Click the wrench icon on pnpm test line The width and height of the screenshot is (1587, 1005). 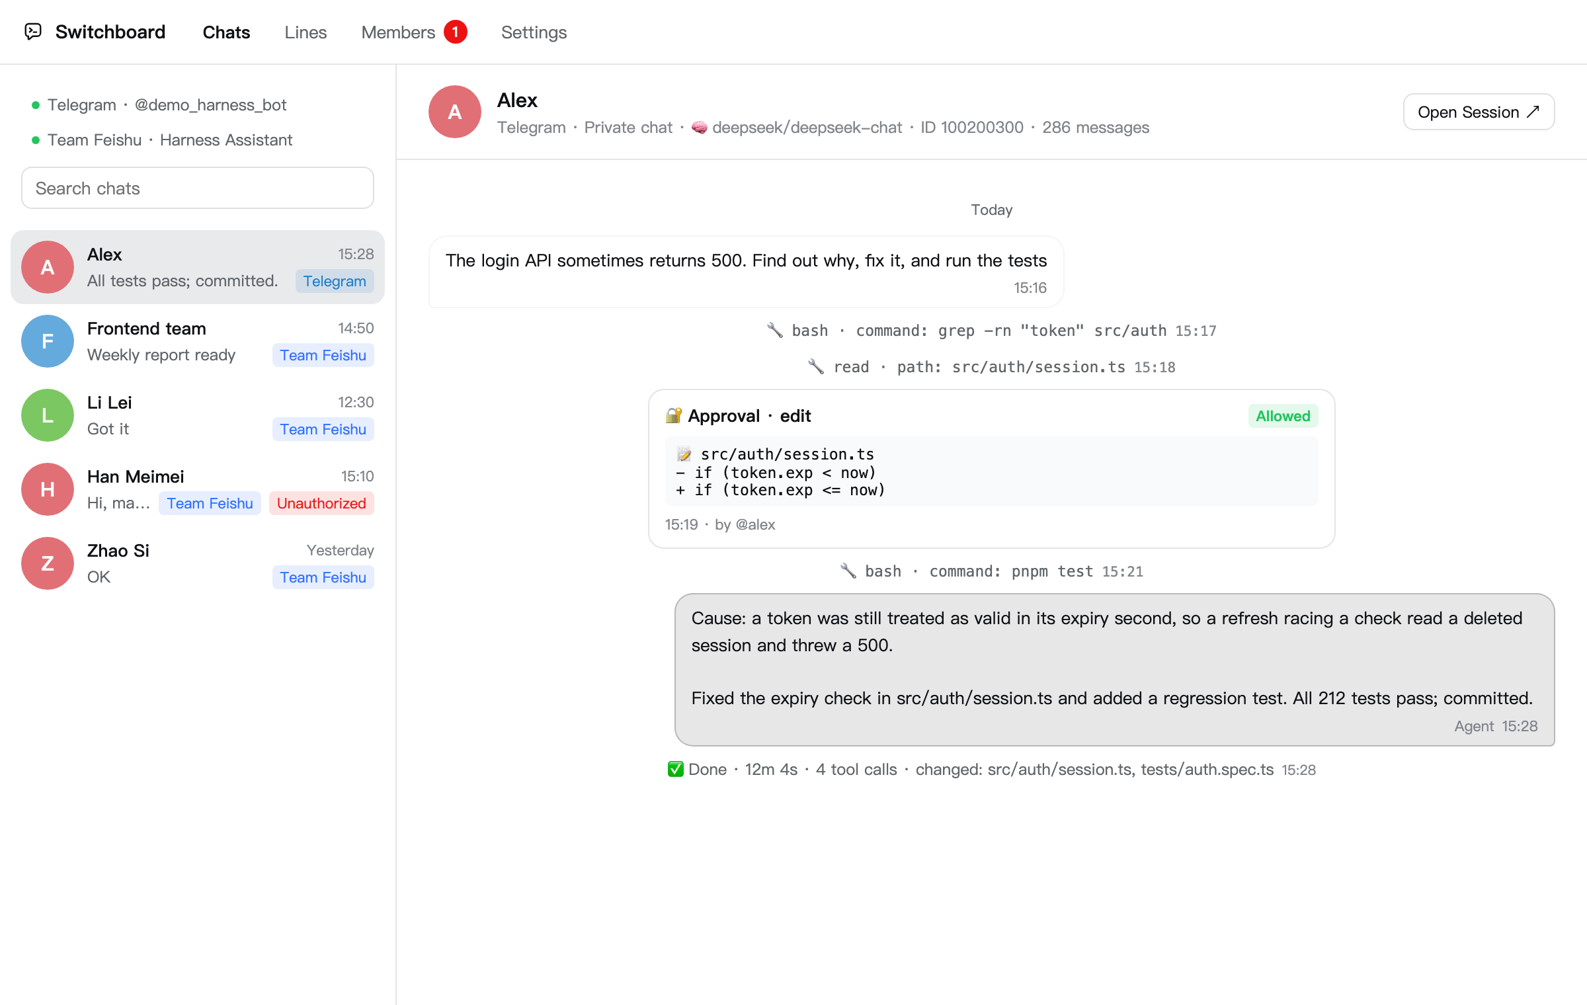(x=848, y=571)
